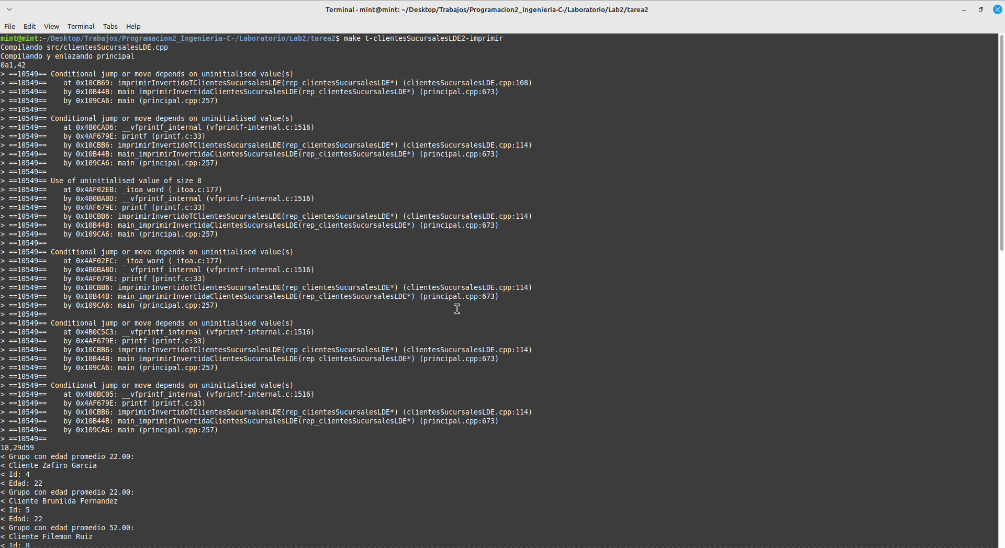
Task: Click the 'at 0x4B0CAD6: __vfprintf_internal' line
Action: point(158,127)
